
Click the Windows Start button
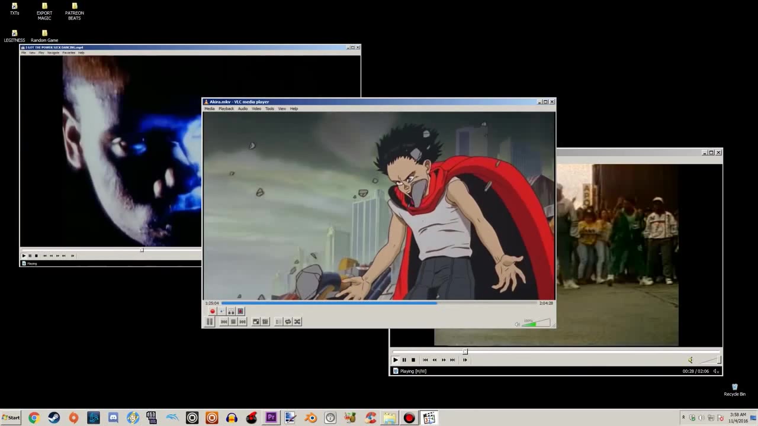[x=11, y=418]
